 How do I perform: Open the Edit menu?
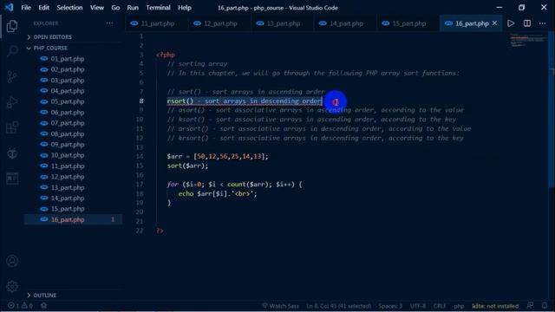[43, 8]
